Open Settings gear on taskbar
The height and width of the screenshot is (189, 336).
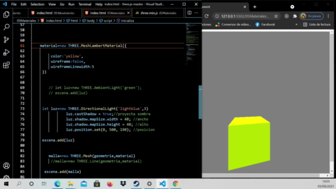point(149,184)
